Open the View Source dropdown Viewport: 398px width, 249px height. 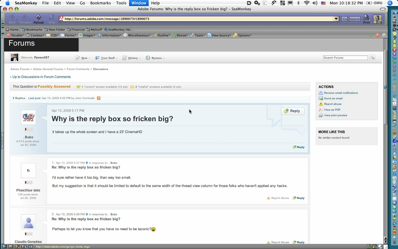[219, 35]
